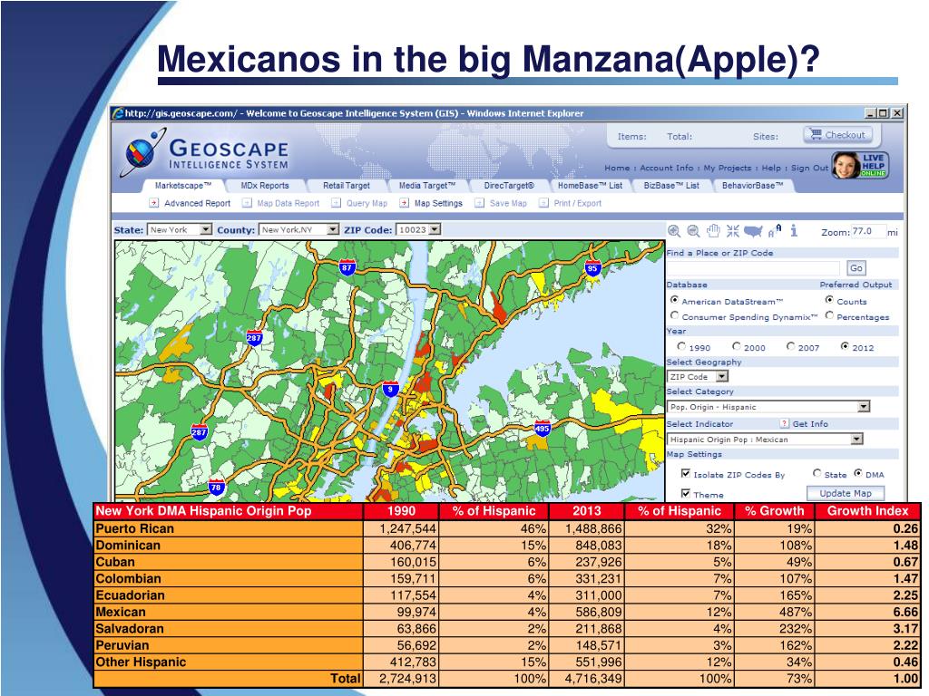
Task: Click the USA map full-extent icon
Action: coord(753,231)
